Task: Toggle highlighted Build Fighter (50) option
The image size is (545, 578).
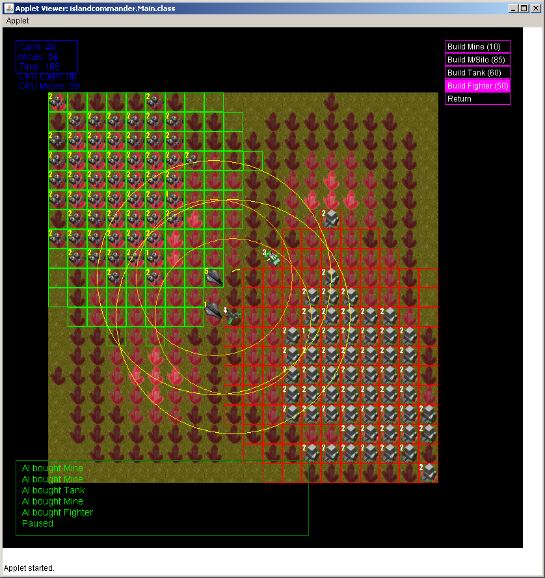Action: tap(477, 86)
